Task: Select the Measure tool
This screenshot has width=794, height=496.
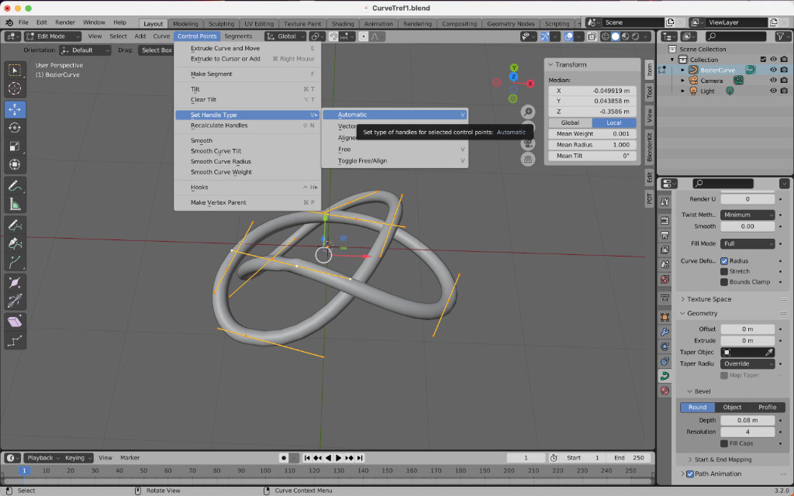Action: pyautogui.click(x=15, y=204)
